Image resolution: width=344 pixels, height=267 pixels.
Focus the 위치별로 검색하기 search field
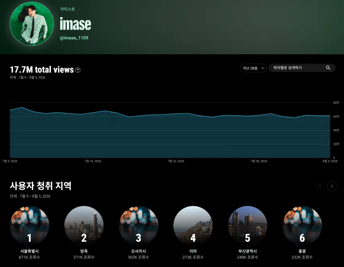pyautogui.click(x=302, y=68)
